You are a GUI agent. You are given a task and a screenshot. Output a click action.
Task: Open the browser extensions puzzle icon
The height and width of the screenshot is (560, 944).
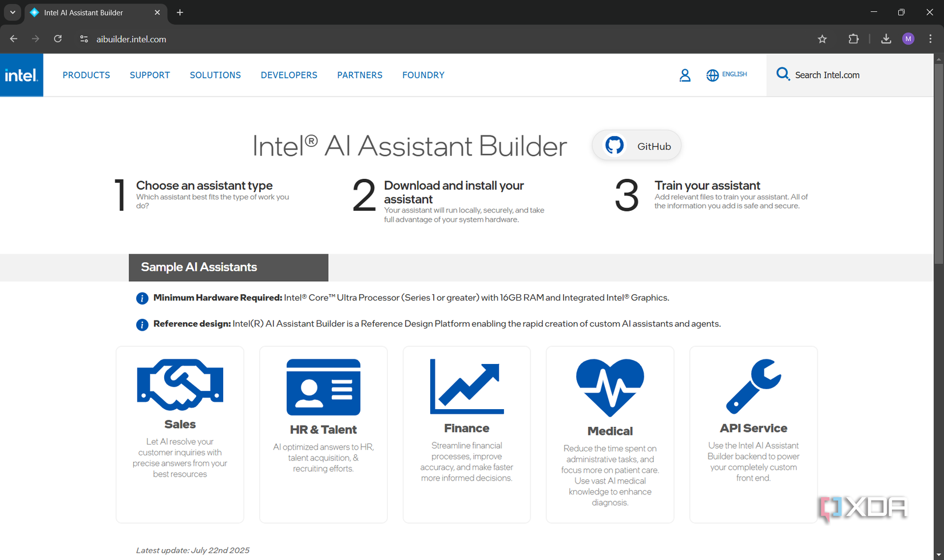853,39
